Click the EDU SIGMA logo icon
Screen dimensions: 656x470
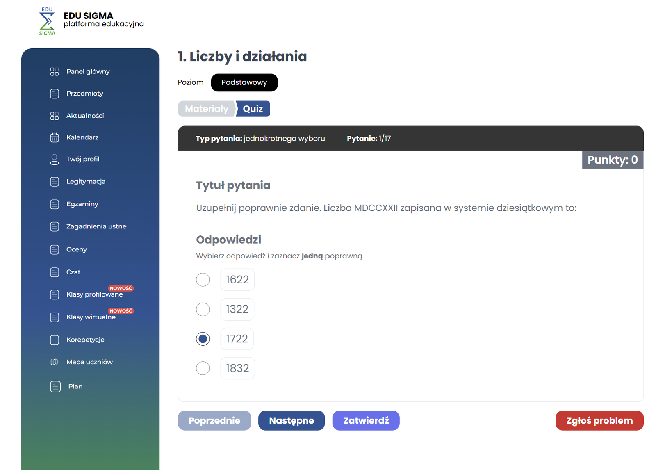[x=47, y=21]
